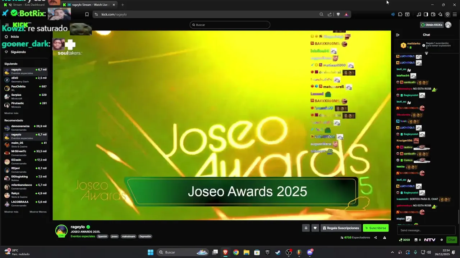The width and height of the screenshot is (460, 258).
Task: Report stream with warning triangle icon
Action: click(x=385, y=238)
